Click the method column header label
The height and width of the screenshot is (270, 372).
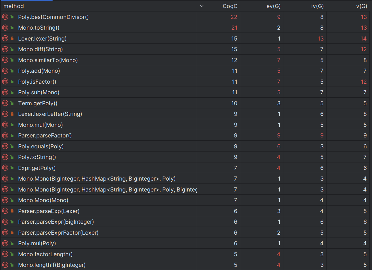[14, 6]
